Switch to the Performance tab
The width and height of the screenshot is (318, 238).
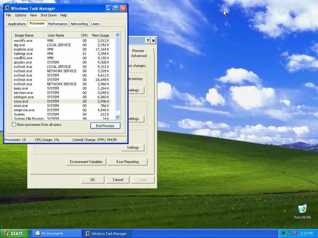point(57,24)
